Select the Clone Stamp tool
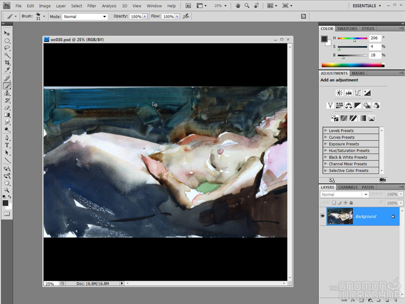The image size is (405, 304). (x=7, y=93)
